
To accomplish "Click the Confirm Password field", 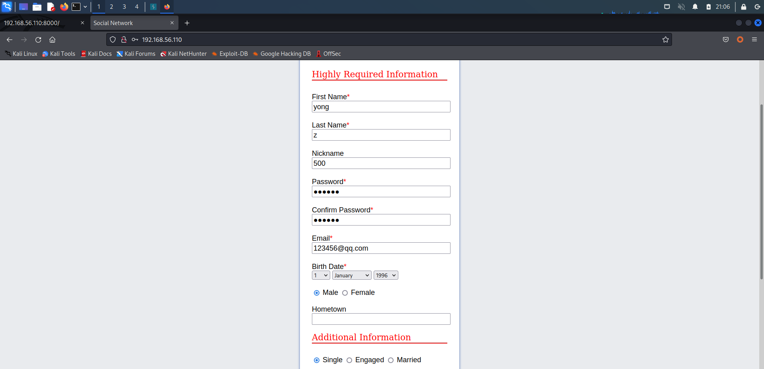I will (381, 220).
